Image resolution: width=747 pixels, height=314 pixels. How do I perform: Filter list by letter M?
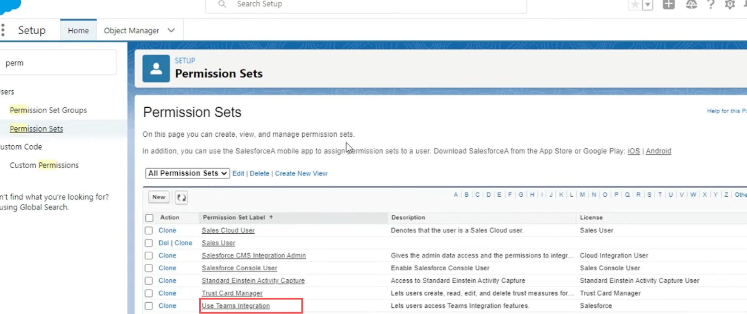582,195
